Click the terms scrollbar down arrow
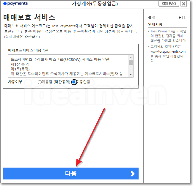Image resolution: width=193 pixels, height=186 pixels. coord(131,74)
